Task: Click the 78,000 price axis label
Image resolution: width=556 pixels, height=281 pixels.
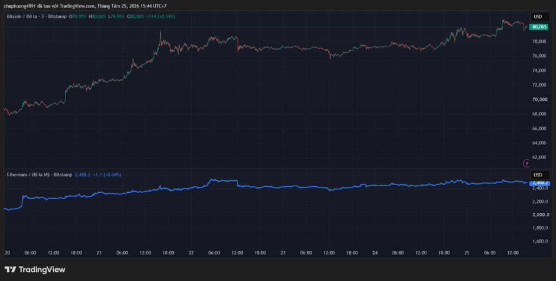Action: [x=540, y=41]
